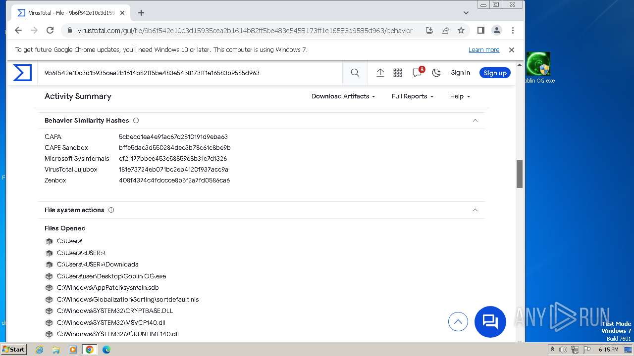Click the install/download page icon in address bar
This screenshot has height=356, width=634.
(x=429, y=30)
